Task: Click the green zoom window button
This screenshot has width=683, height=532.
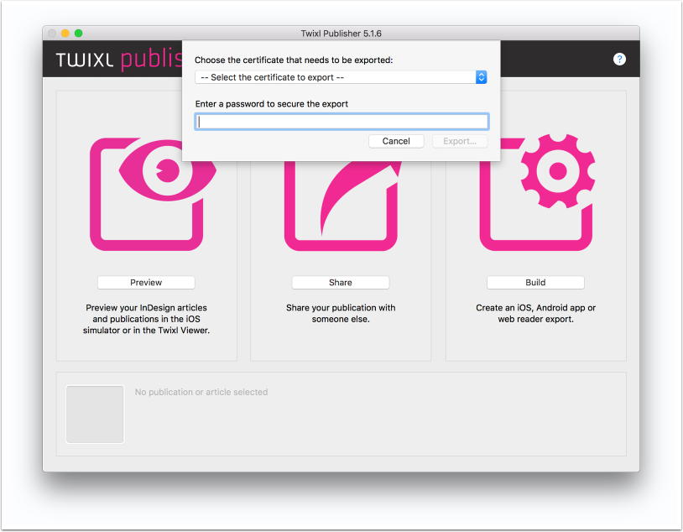Action: point(78,33)
